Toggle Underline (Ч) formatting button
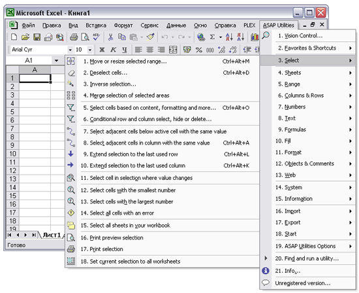The width and height of the screenshot is (359, 293). click(124, 50)
